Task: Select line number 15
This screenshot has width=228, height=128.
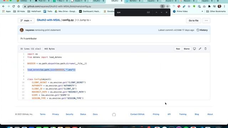Action: coord(23,98)
